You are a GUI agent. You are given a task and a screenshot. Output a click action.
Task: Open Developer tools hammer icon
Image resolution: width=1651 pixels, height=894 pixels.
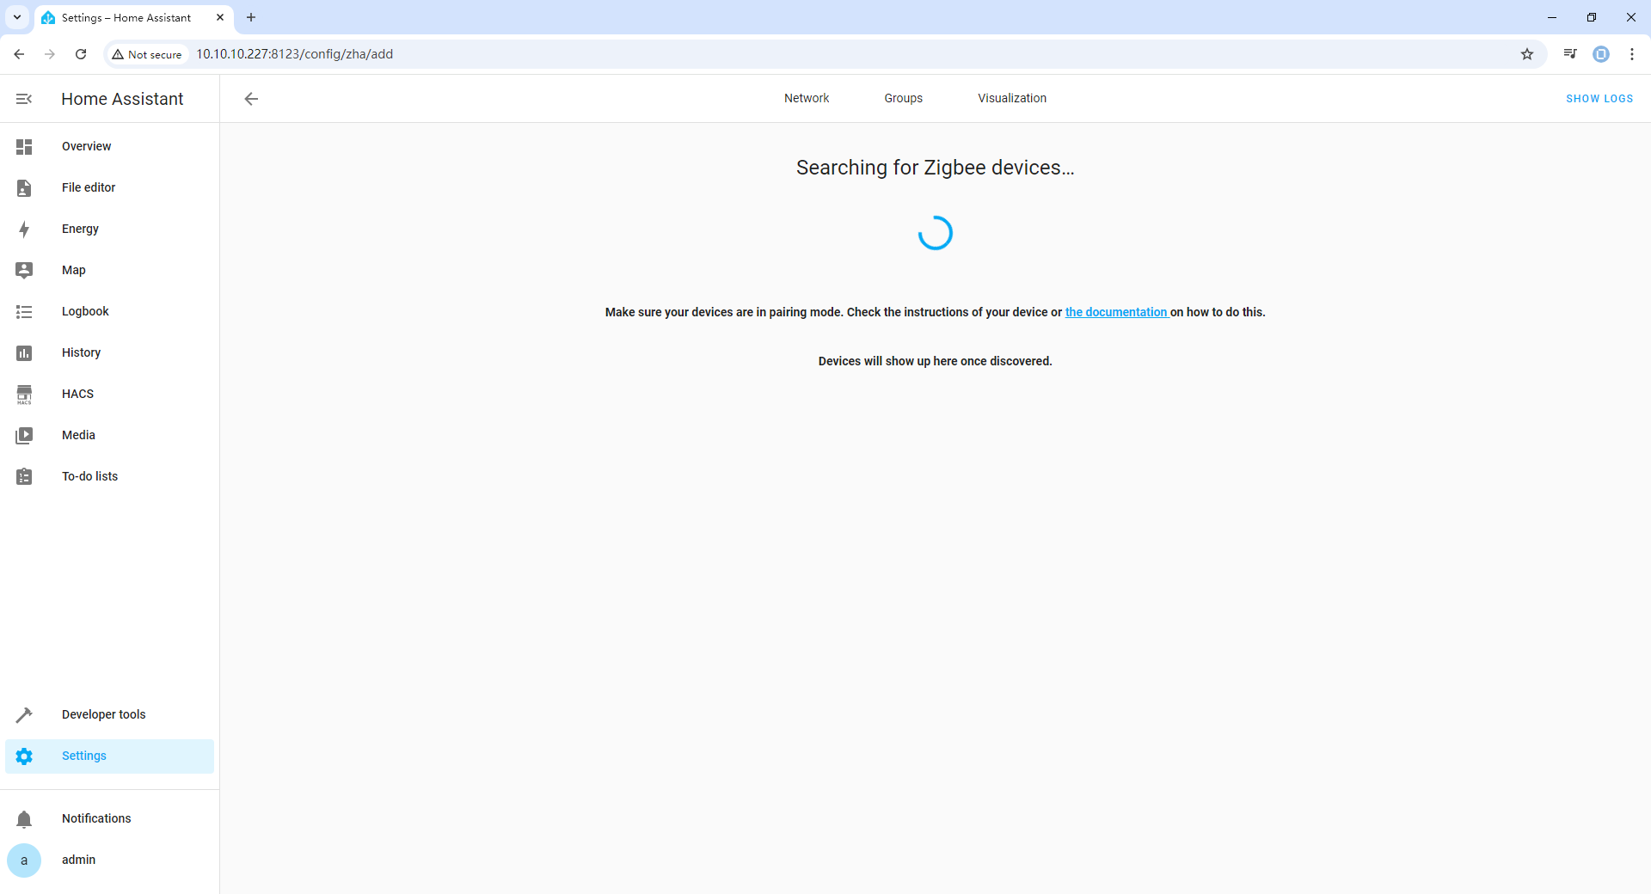[x=24, y=715]
